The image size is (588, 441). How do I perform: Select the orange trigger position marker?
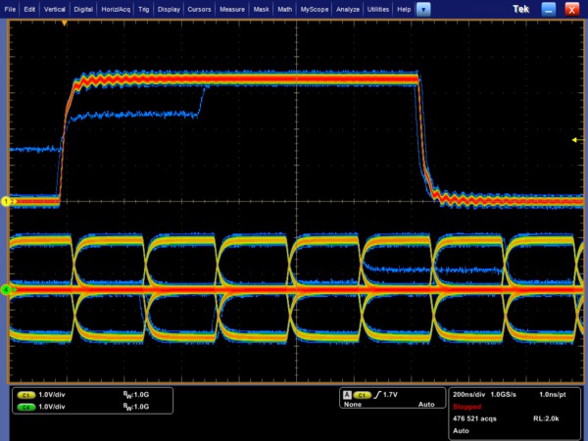65,22
